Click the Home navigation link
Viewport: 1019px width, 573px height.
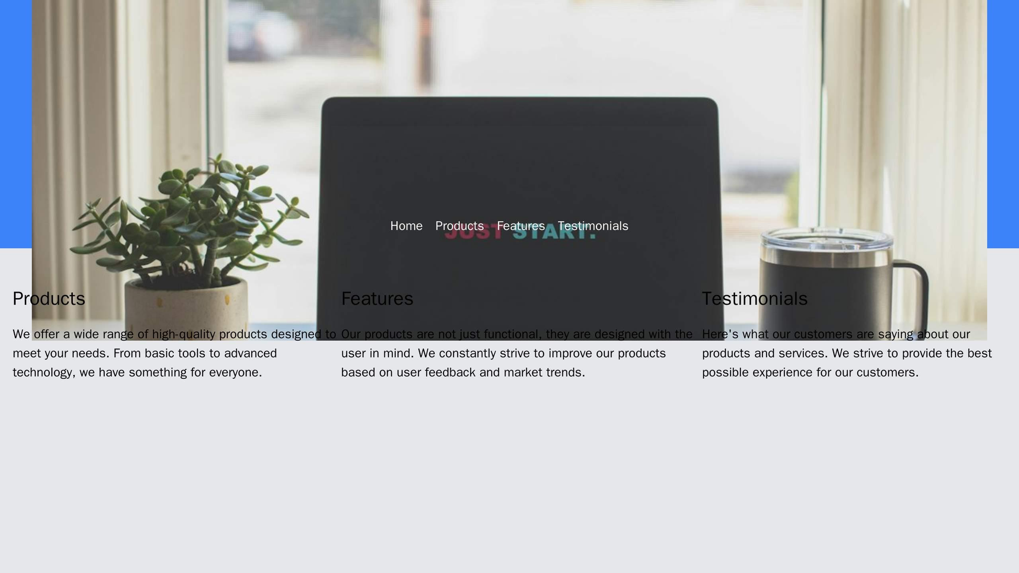[406, 226]
